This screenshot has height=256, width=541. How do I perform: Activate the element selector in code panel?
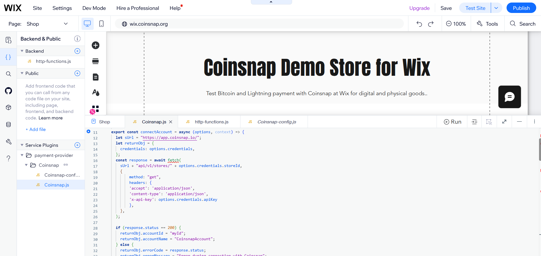[x=489, y=121]
